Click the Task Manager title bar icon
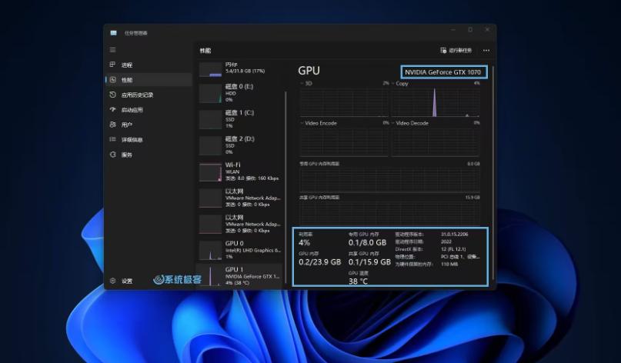This screenshot has width=621, height=363. [x=114, y=33]
